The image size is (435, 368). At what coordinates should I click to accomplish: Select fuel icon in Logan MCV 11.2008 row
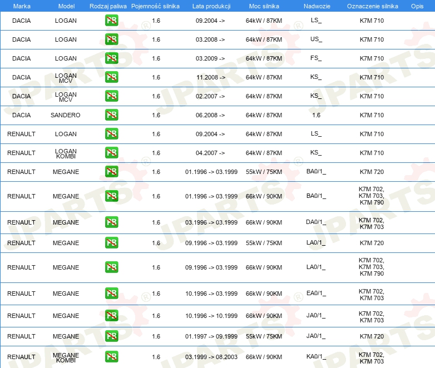(111, 77)
